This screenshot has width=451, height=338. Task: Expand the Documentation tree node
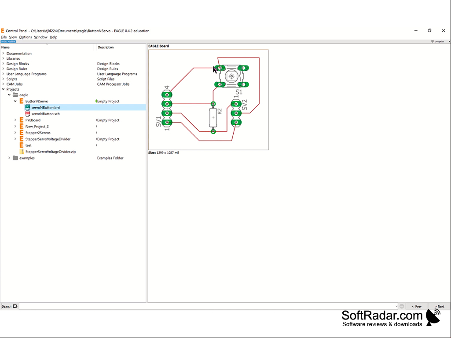point(3,54)
